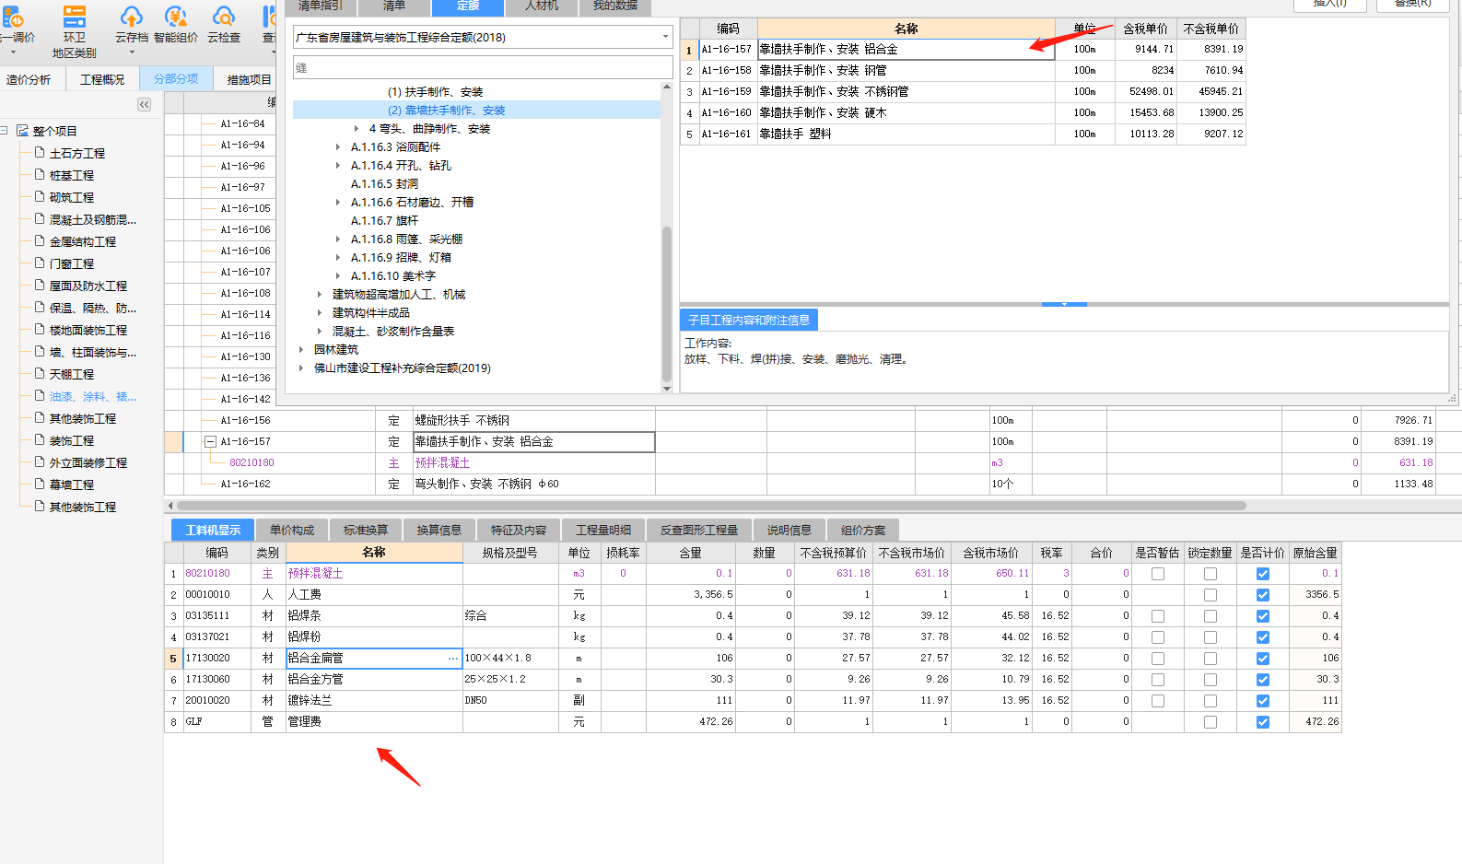The height and width of the screenshot is (864, 1462).
Task: Click the 镀锌法兰 material name cell
Action: [374, 700]
